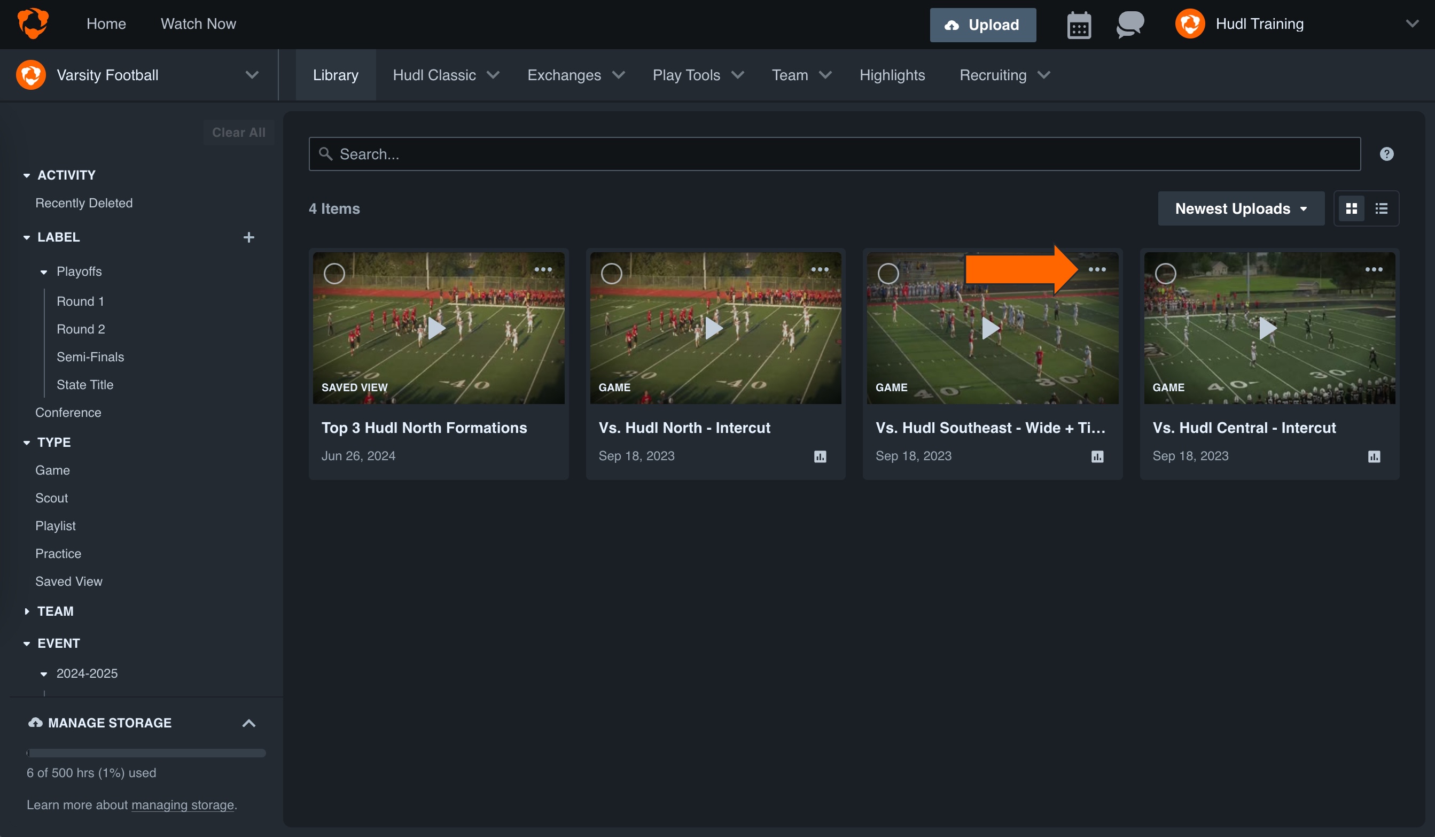Open the Newest Uploads sort dropdown

click(1241, 208)
